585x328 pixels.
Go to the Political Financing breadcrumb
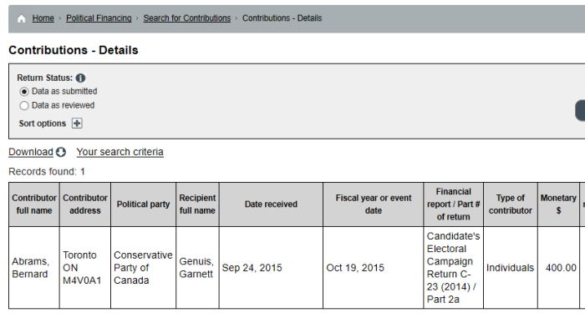(x=99, y=18)
